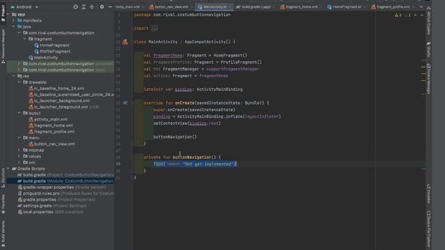Click the TODO "Not yet implemented" line
Image resolution: width=445 pixels, height=250 pixels.
[195, 164]
